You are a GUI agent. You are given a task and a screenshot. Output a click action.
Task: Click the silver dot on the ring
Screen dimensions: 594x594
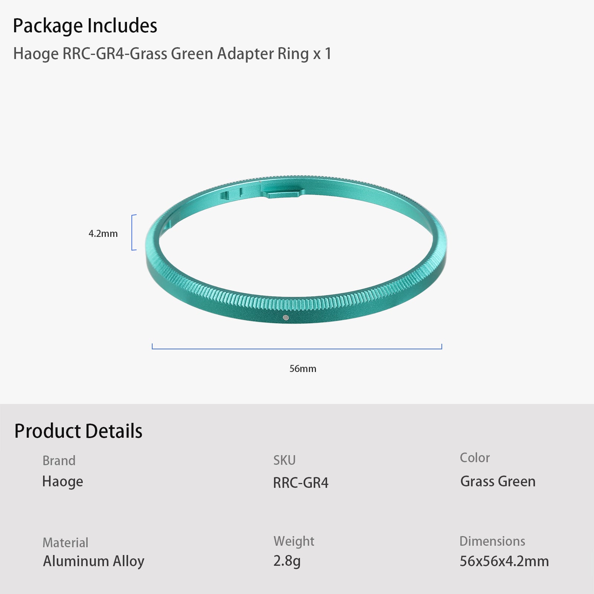[x=285, y=317]
